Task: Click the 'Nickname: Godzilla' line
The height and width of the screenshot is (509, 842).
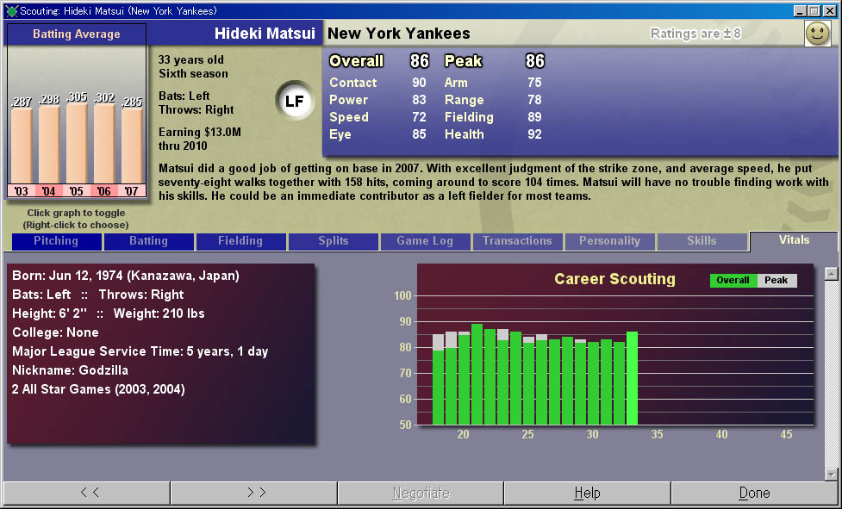Action: pyautogui.click(x=71, y=370)
